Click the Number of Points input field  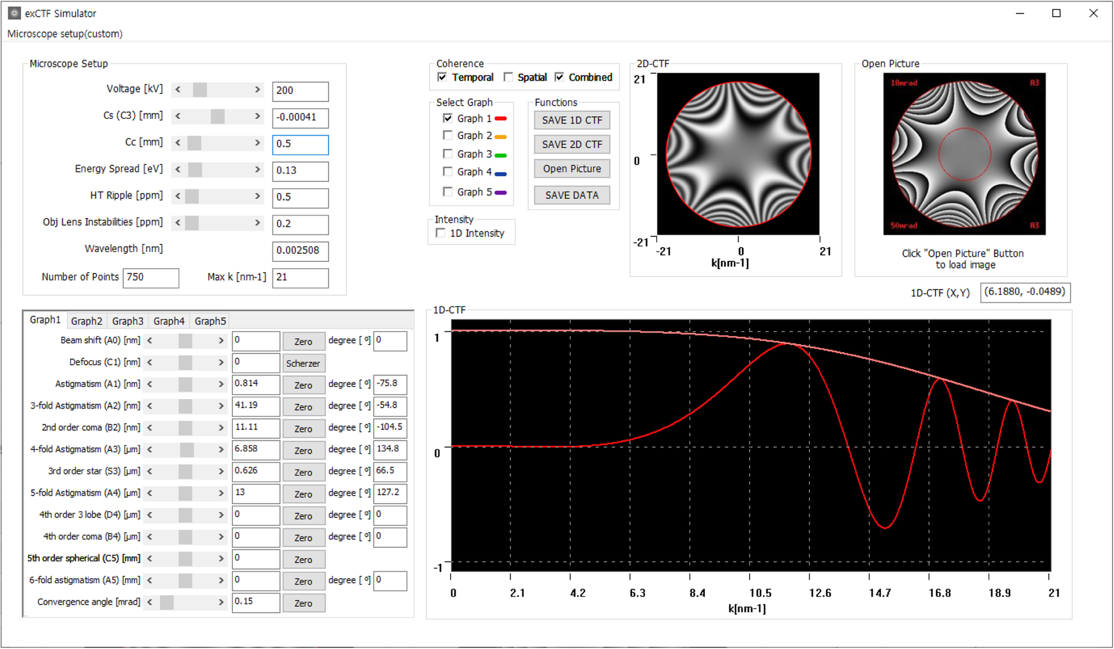click(151, 278)
